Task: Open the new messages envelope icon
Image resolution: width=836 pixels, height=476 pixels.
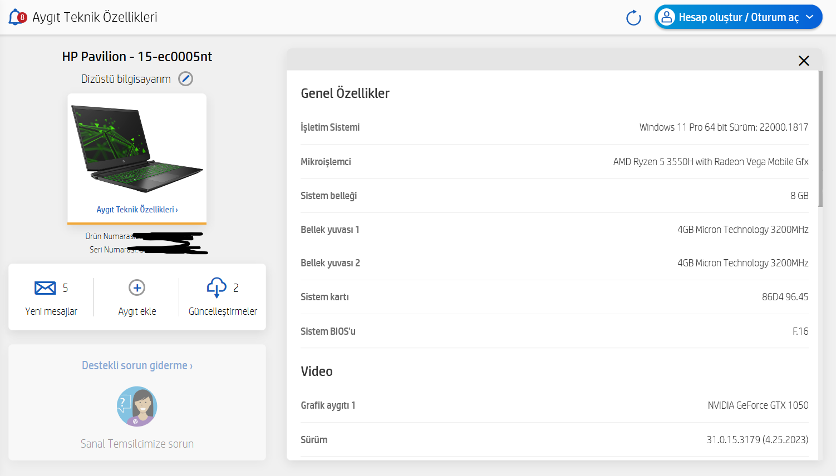Action: (45, 287)
